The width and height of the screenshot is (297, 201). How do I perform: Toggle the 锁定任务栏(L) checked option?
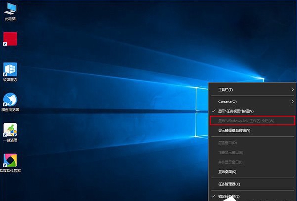(252, 196)
